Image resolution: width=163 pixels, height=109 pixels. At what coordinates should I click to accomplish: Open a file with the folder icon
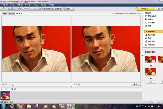pos(3,9)
